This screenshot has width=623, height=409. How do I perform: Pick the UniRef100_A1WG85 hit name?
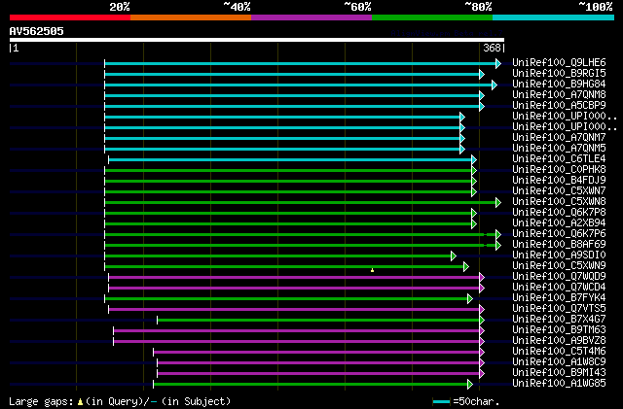[559, 384]
